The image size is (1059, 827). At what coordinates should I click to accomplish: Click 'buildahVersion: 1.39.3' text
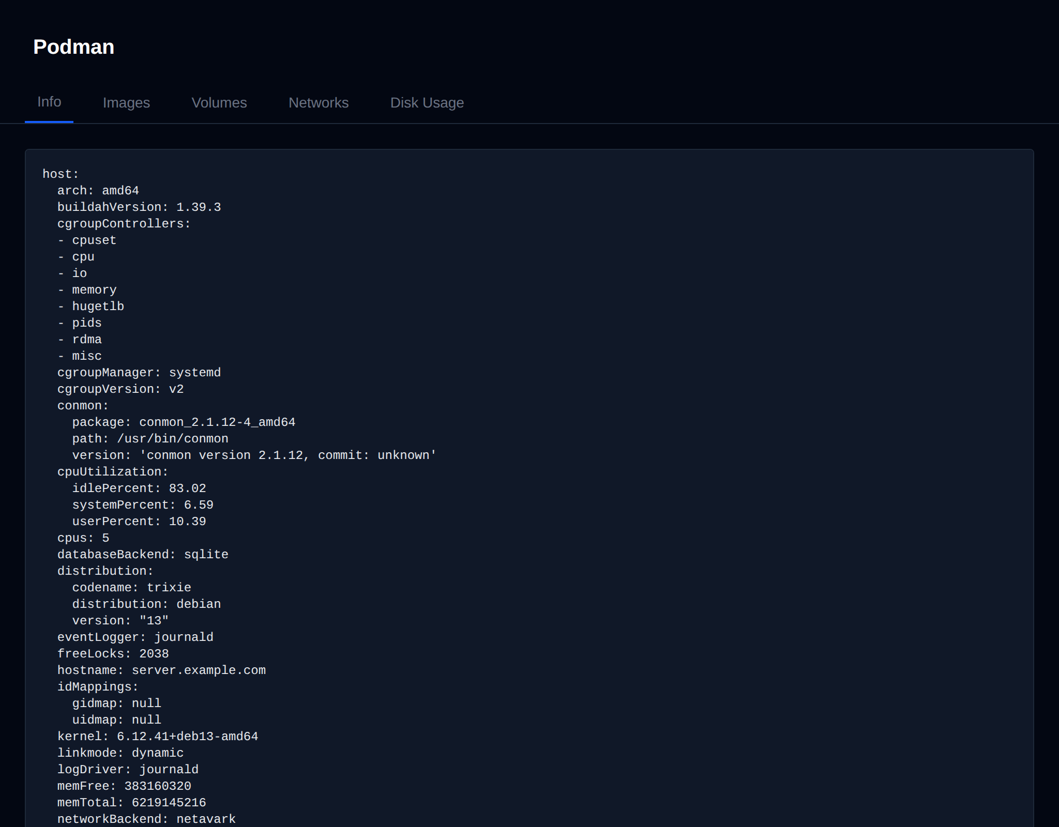click(x=139, y=207)
